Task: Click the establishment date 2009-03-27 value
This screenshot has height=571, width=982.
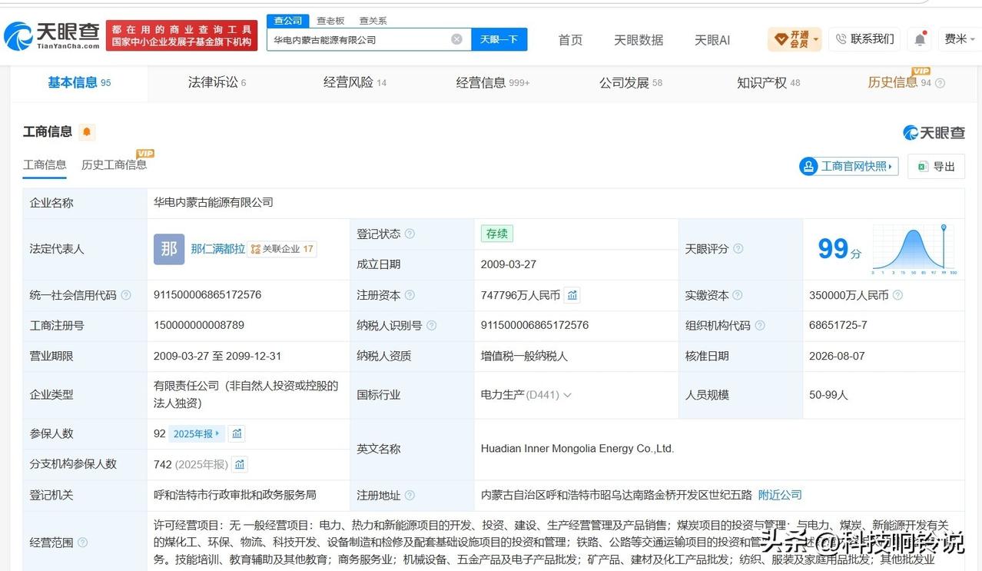Action: pos(509,264)
